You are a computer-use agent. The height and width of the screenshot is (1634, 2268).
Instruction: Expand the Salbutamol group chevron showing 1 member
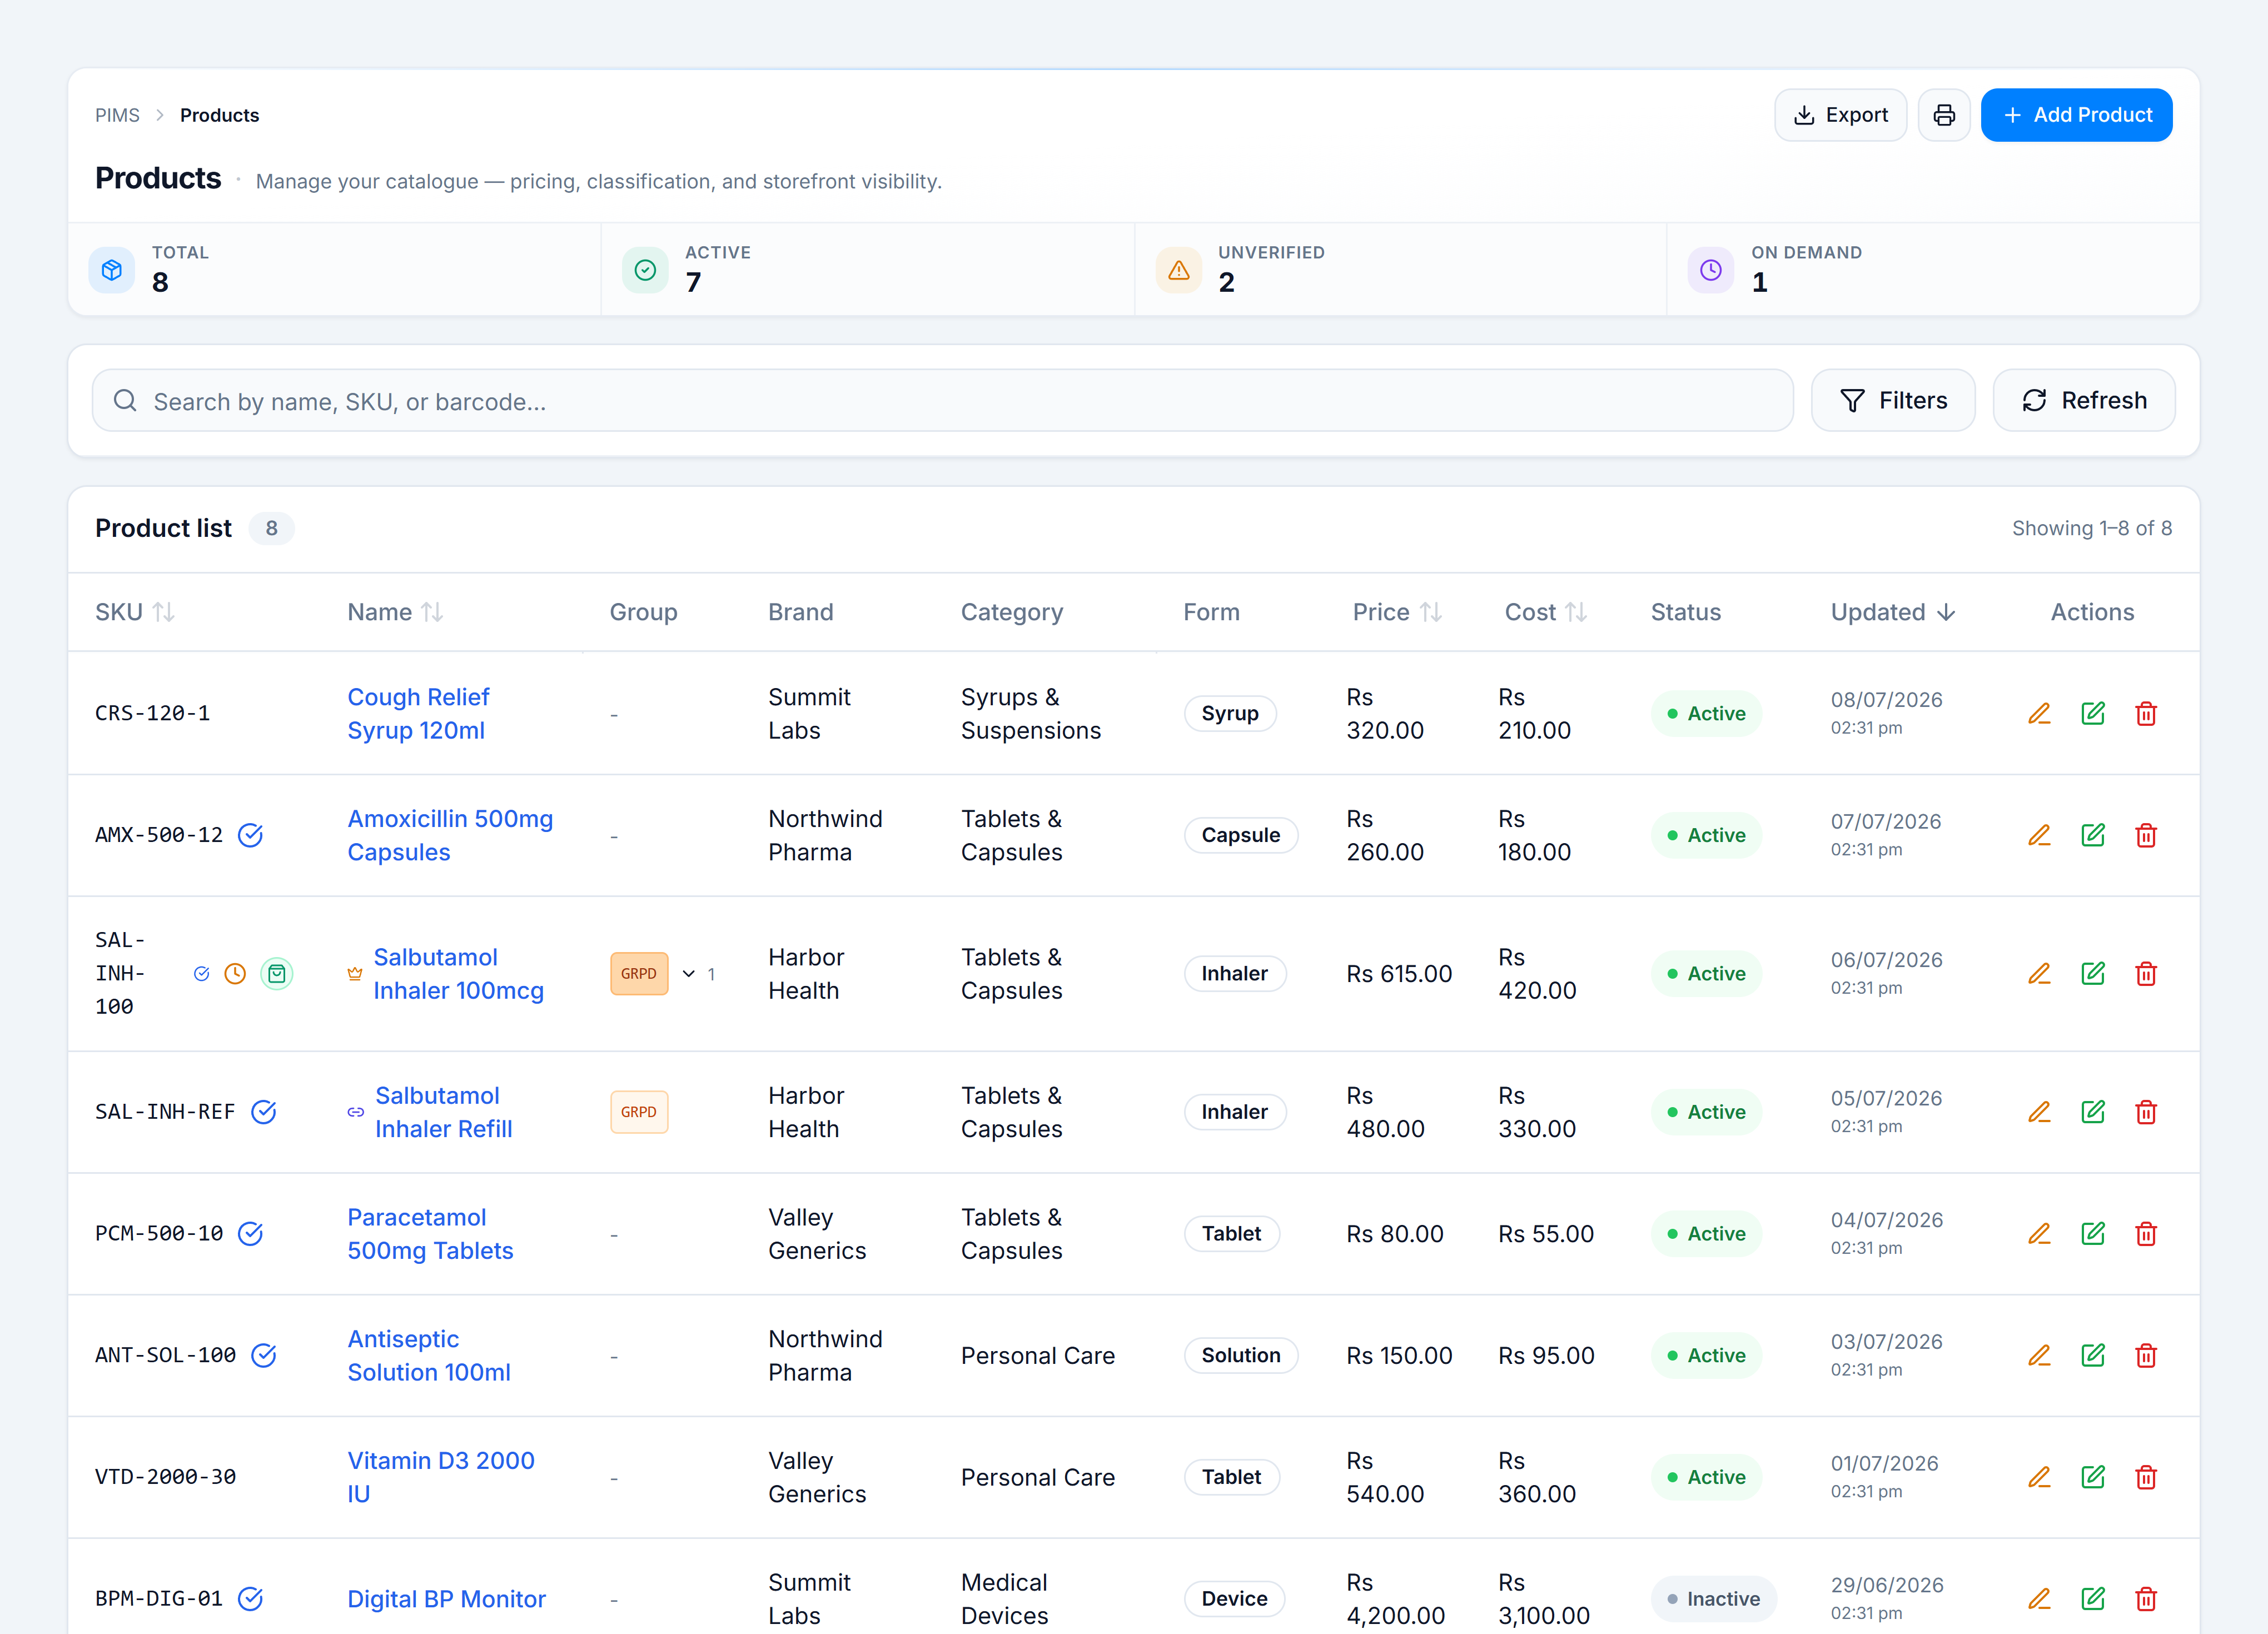pos(689,973)
